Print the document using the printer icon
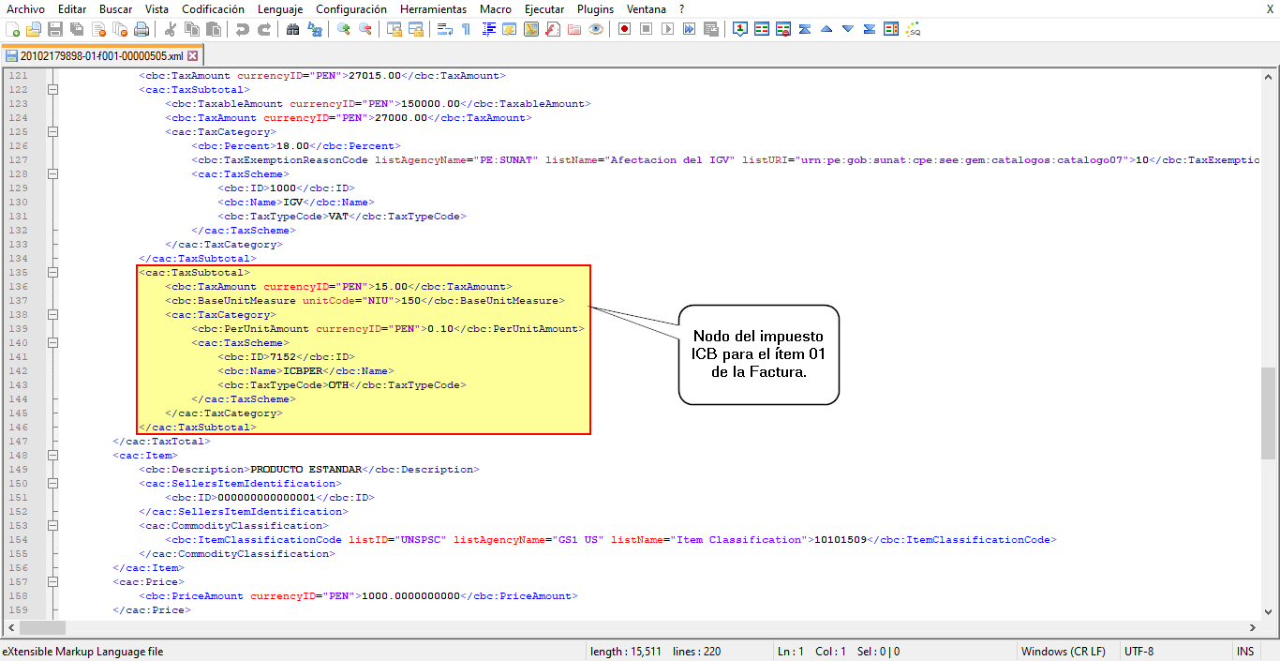Image resolution: width=1280 pixels, height=661 pixels. click(141, 29)
